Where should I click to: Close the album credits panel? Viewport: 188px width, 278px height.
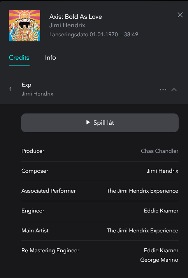click(x=180, y=15)
